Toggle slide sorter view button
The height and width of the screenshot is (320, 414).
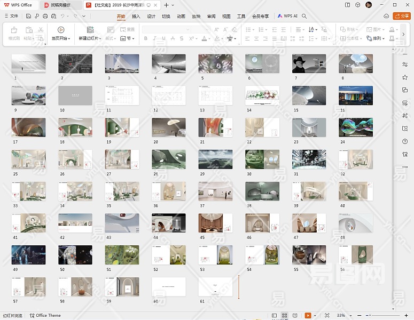click(285, 316)
